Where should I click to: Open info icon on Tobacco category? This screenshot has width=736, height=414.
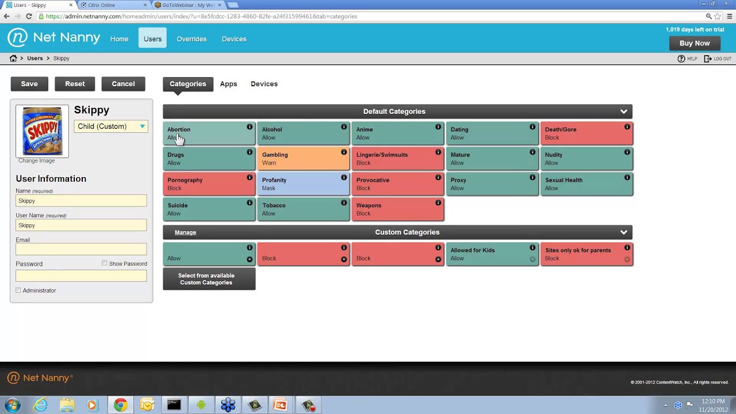(344, 203)
